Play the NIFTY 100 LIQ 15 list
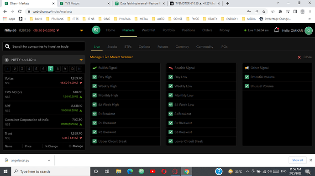The image size is (315, 176). click(7, 60)
